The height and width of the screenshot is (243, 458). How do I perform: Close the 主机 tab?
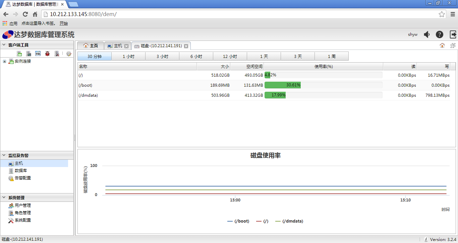click(126, 46)
